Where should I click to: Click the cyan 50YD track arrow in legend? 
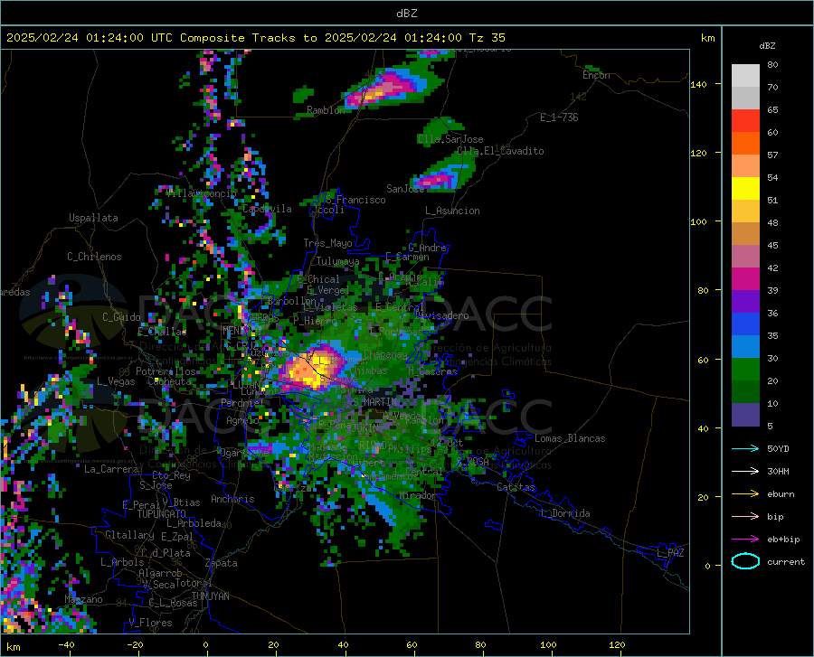click(745, 448)
